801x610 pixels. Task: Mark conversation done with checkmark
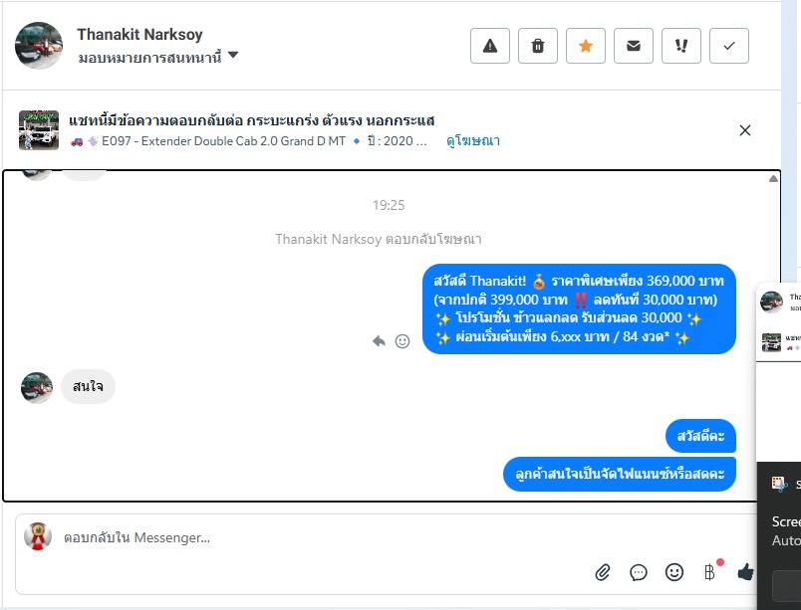tap(729, 46)
